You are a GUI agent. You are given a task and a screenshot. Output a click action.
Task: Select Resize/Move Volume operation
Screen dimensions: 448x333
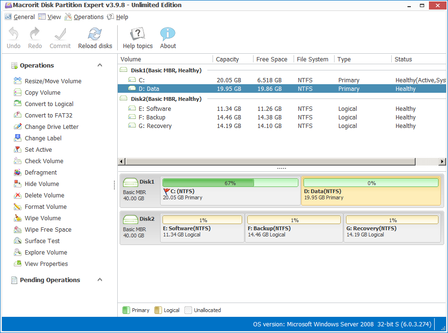[x=48, y=81]
